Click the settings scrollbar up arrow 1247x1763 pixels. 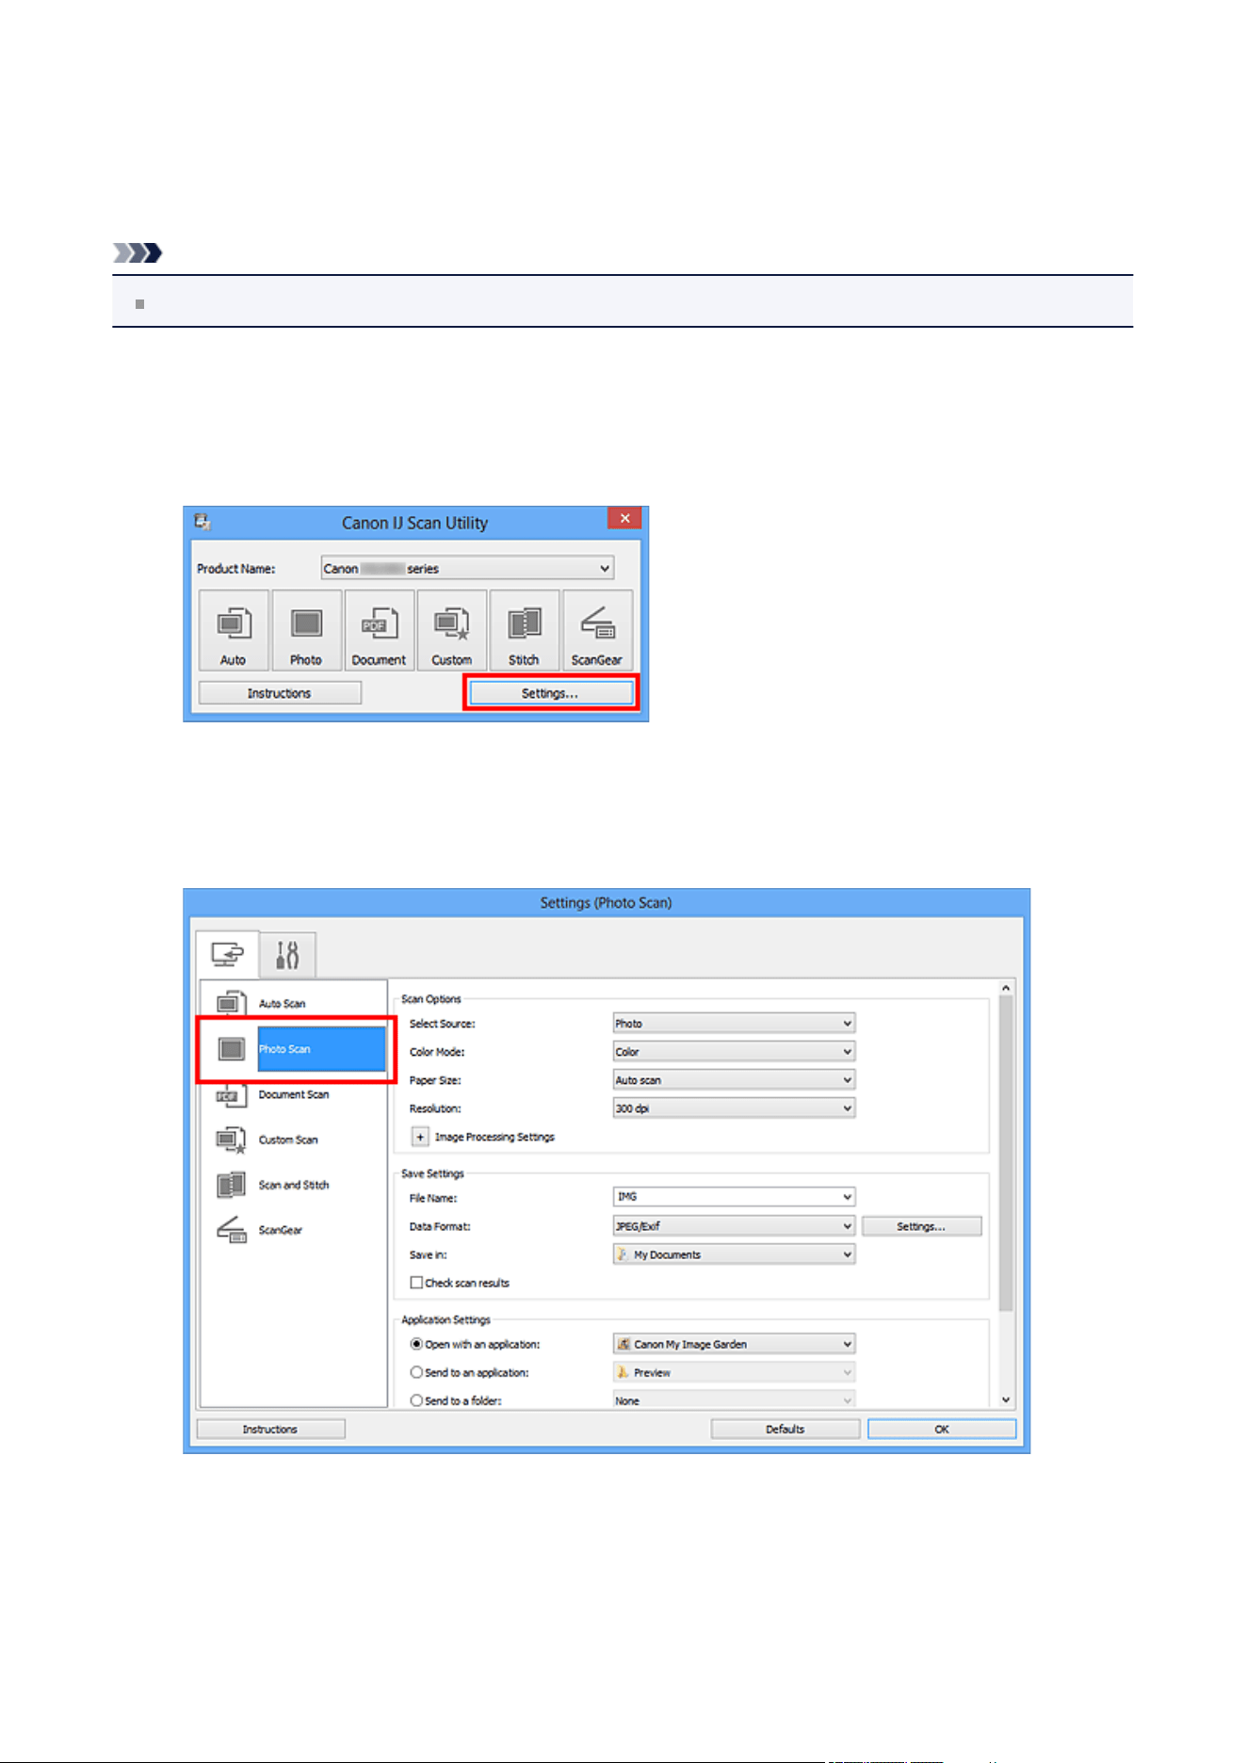point(1006,988)
